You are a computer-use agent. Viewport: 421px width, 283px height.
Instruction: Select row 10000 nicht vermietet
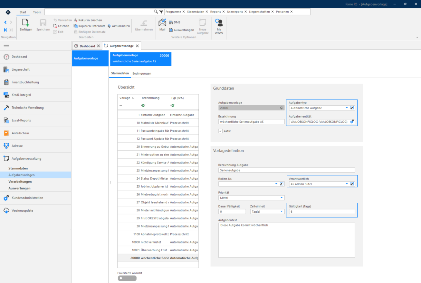(158, 242)
